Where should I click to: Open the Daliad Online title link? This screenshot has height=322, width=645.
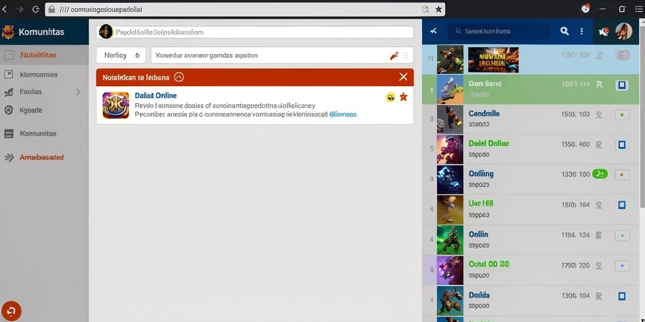pos(156,96)
